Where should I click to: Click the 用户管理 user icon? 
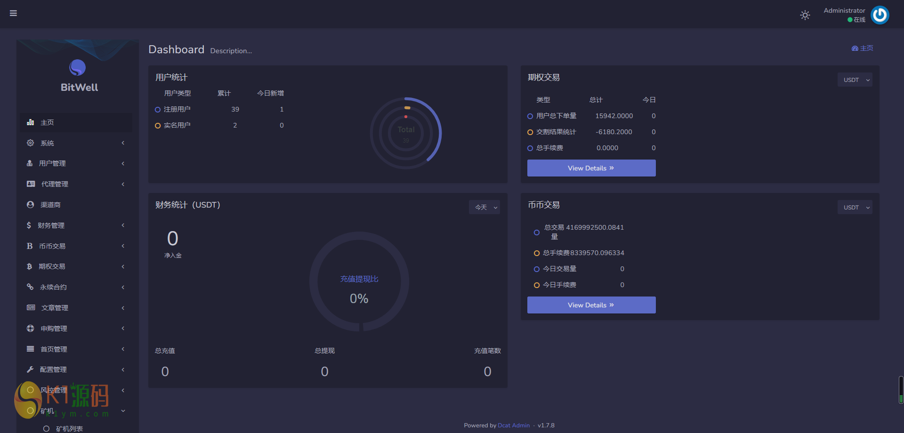click(30, 163)
